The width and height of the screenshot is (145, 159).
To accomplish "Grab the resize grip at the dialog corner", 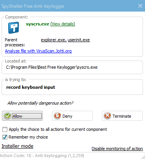I will coord(143,157).
